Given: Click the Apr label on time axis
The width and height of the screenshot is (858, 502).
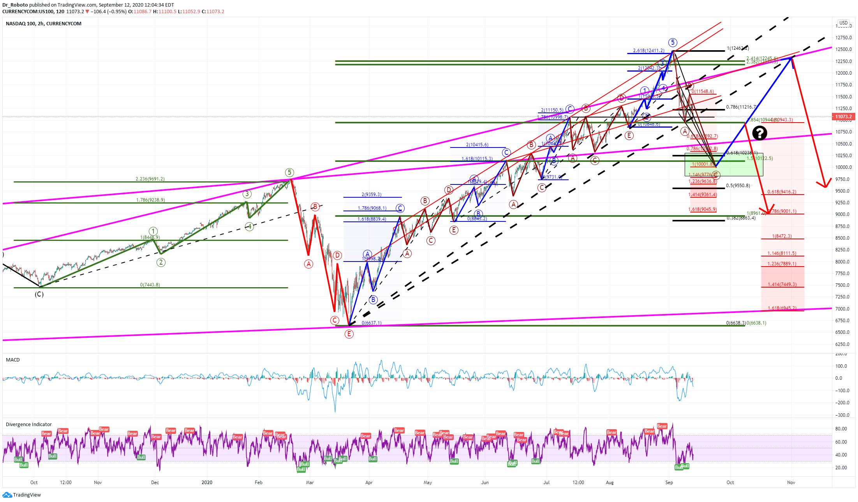Looking at the screenshot, I should pyautogui.click(x=369, y=483).
